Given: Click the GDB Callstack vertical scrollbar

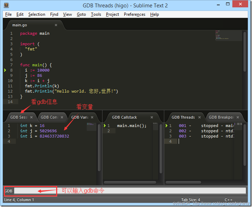Looking at the screenshot, I should coord(161,149).
